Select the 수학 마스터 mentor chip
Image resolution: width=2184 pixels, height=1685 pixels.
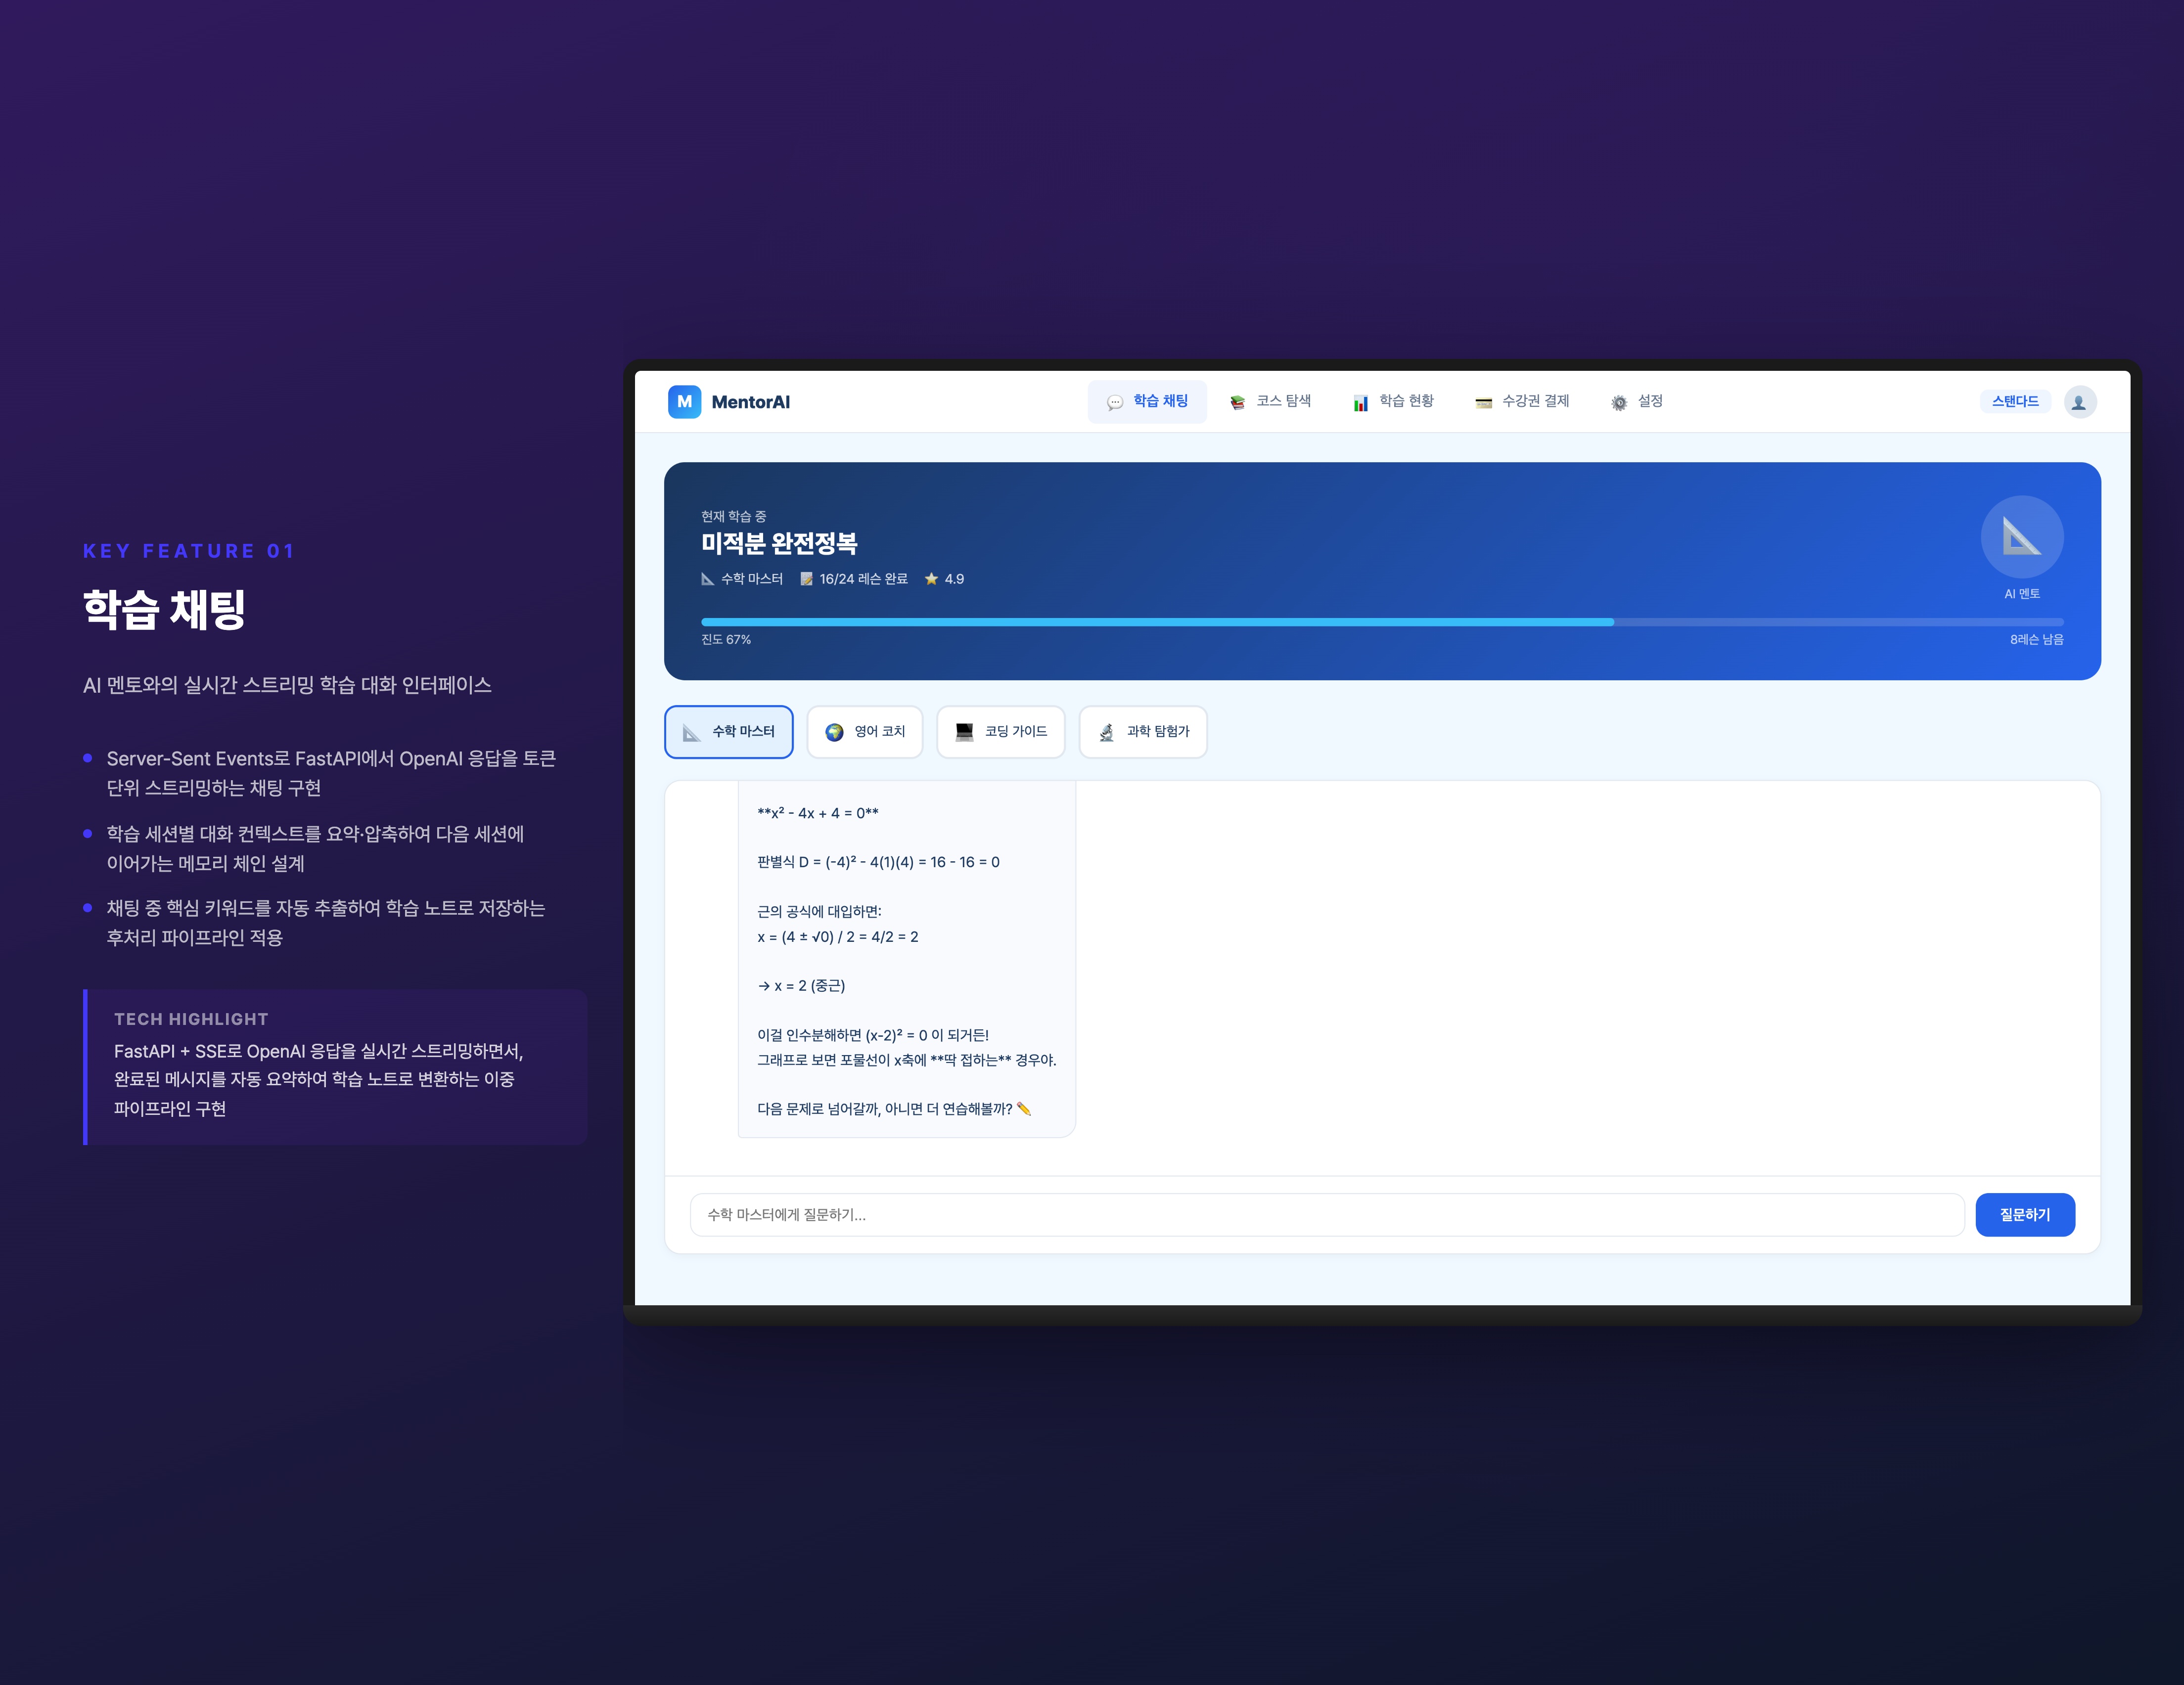point(728,732)
